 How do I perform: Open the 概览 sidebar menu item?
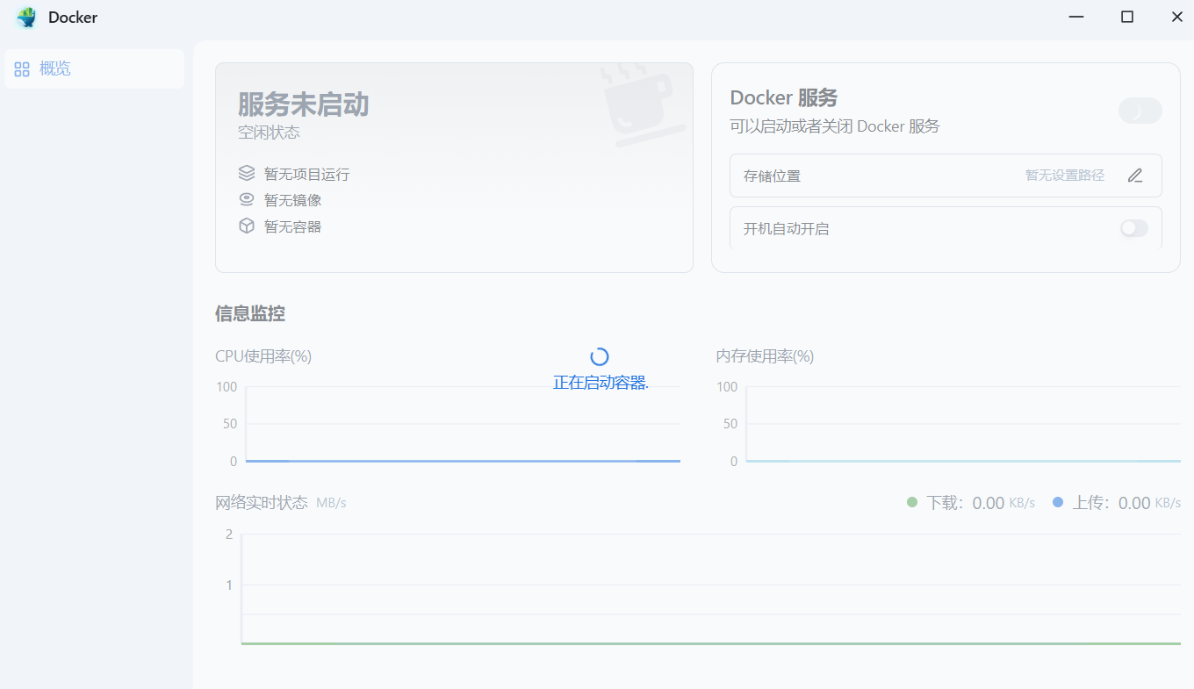pos(54,68)
